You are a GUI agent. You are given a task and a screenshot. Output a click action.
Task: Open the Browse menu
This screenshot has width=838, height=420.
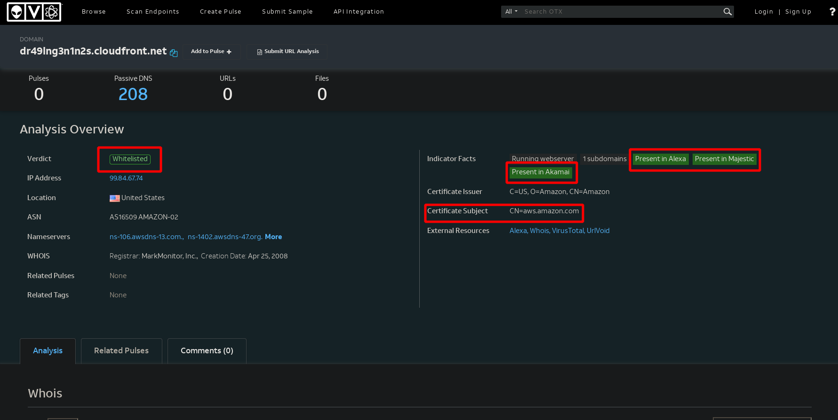[94, 12]
